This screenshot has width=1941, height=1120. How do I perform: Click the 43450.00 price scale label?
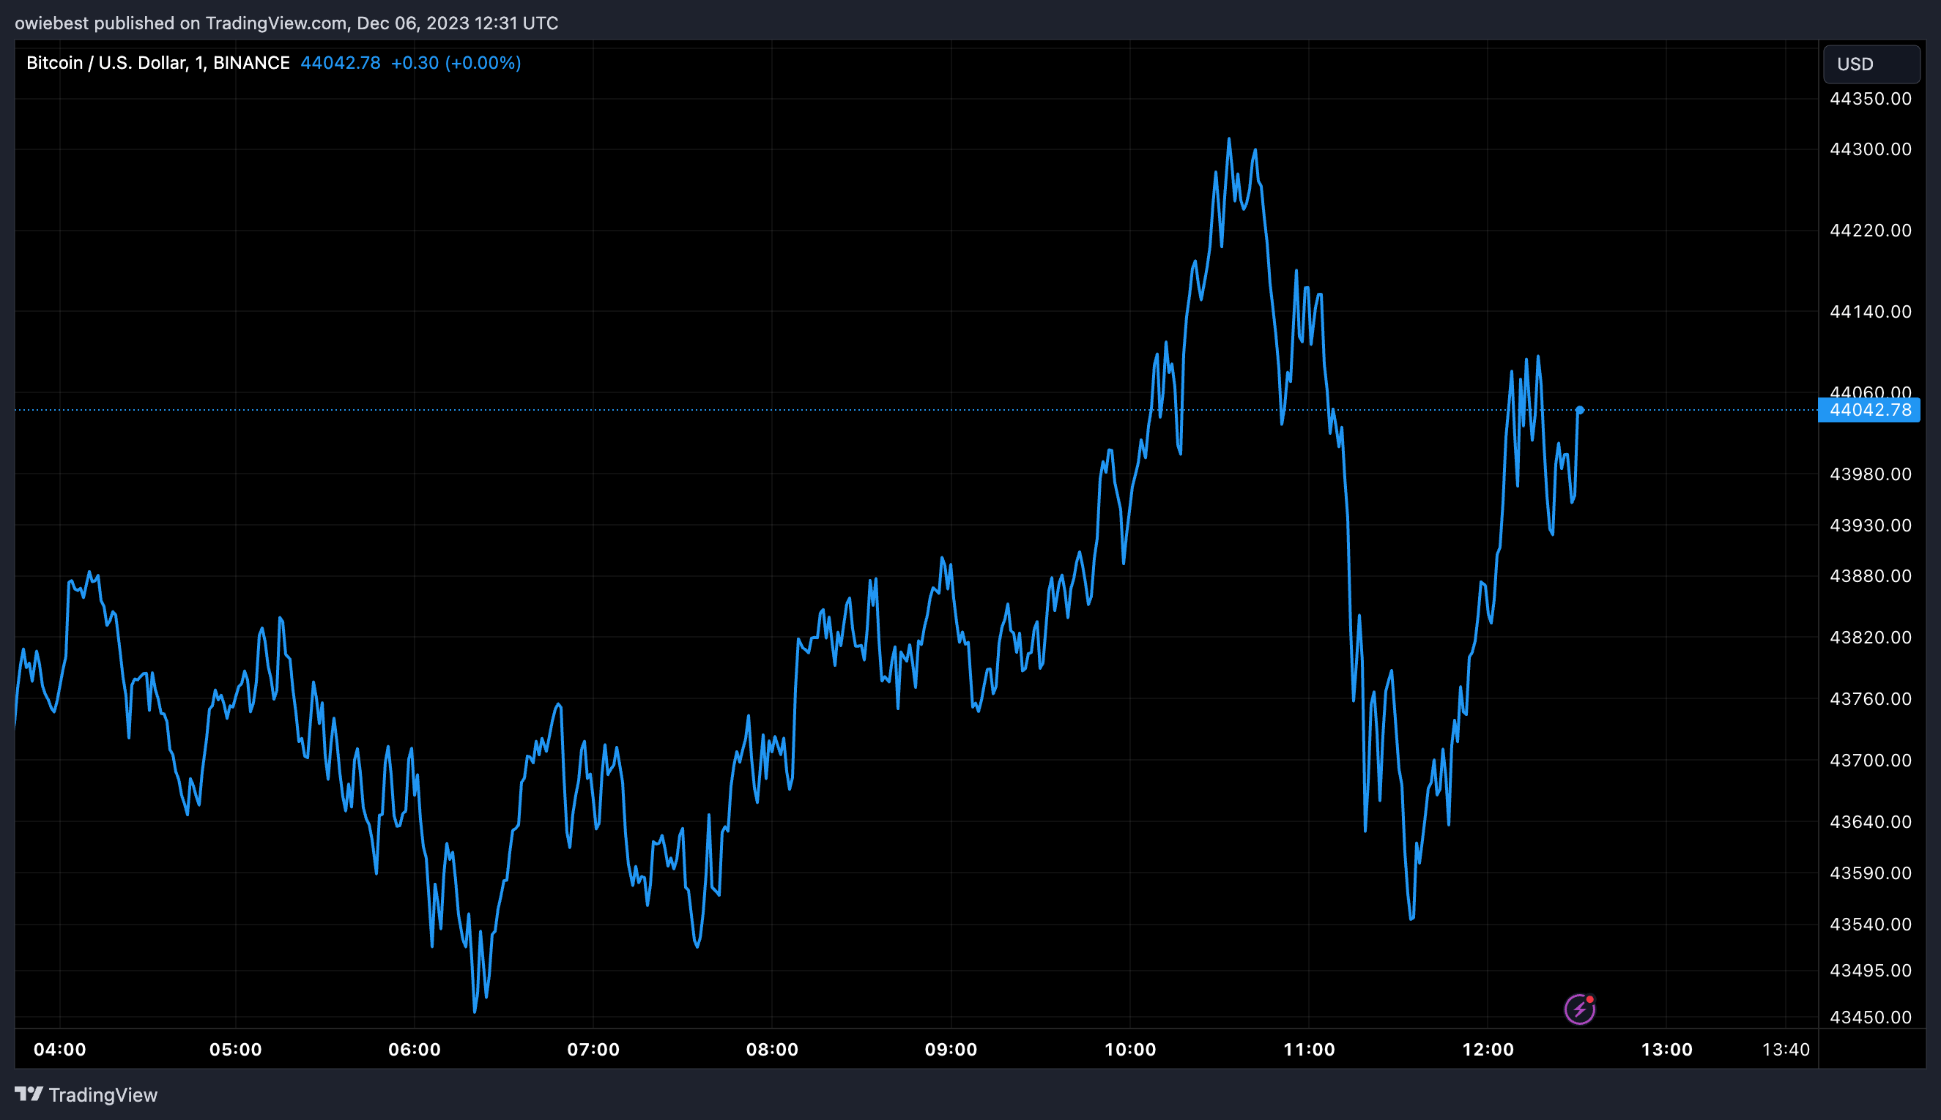click(1870, 1017)
